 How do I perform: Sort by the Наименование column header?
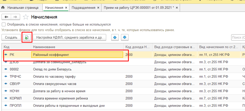(x=77, y=47)
